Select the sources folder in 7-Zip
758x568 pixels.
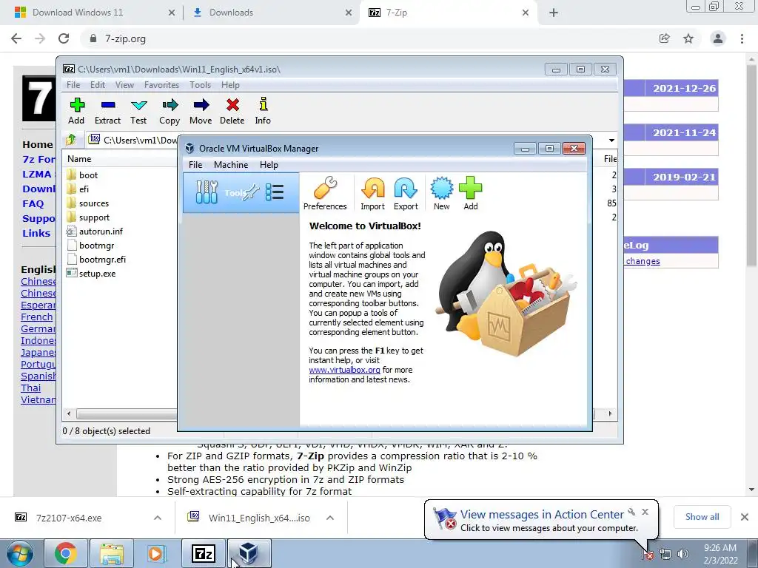tap(94, 203)
